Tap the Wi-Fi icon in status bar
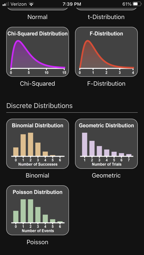The height and width of the screenshot is (255, 144). click(31, 4)
